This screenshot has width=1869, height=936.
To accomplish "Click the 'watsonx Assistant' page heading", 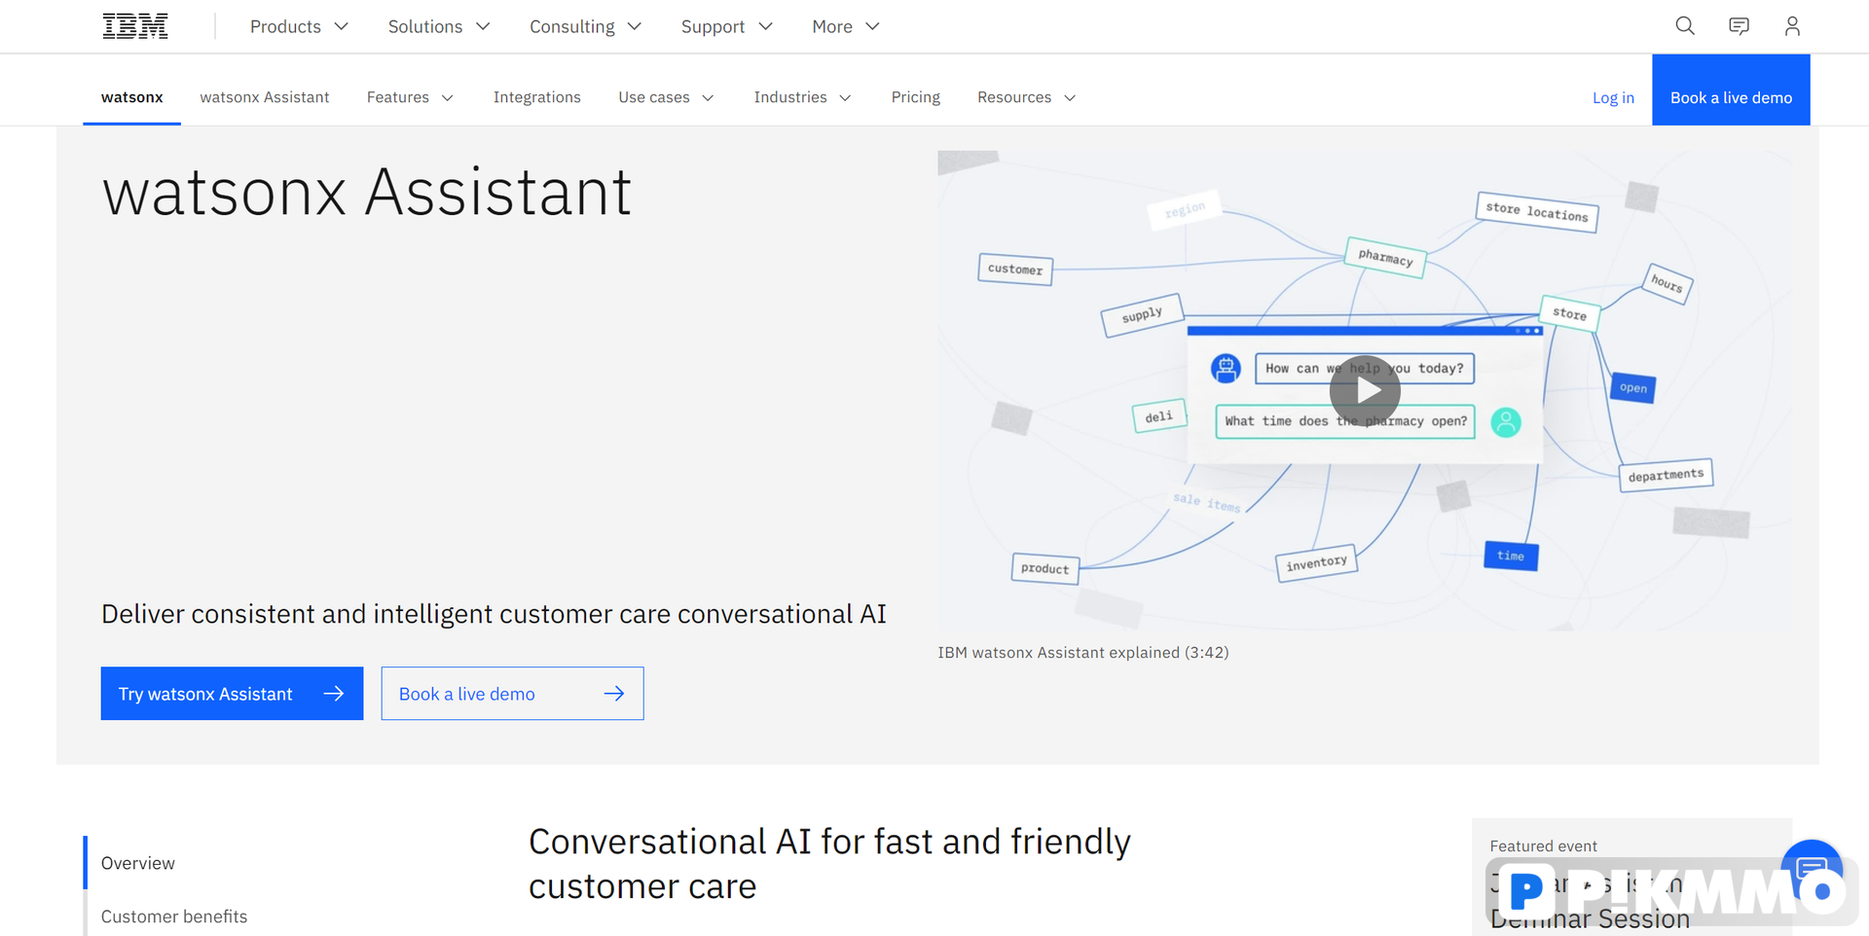I will click(367, 193).
